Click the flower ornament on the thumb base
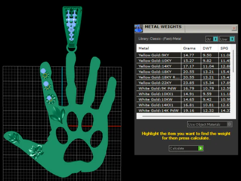 36,152
